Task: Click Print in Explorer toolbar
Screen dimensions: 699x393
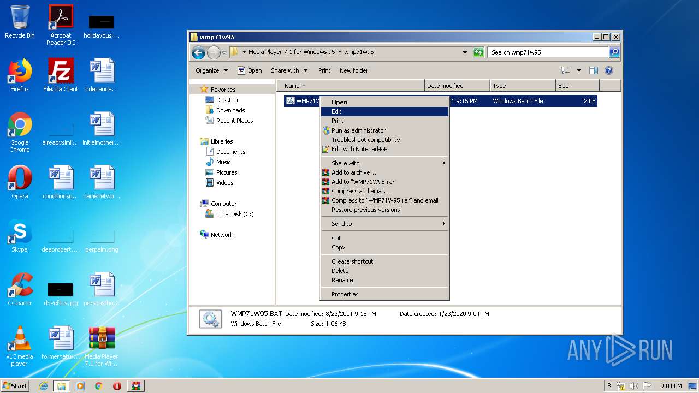Action: [x=324, y=70]
